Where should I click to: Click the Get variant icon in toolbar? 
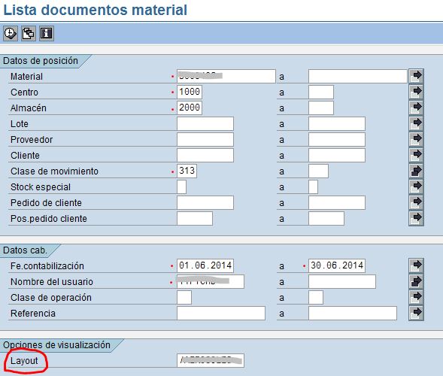[x=29, y=33]
